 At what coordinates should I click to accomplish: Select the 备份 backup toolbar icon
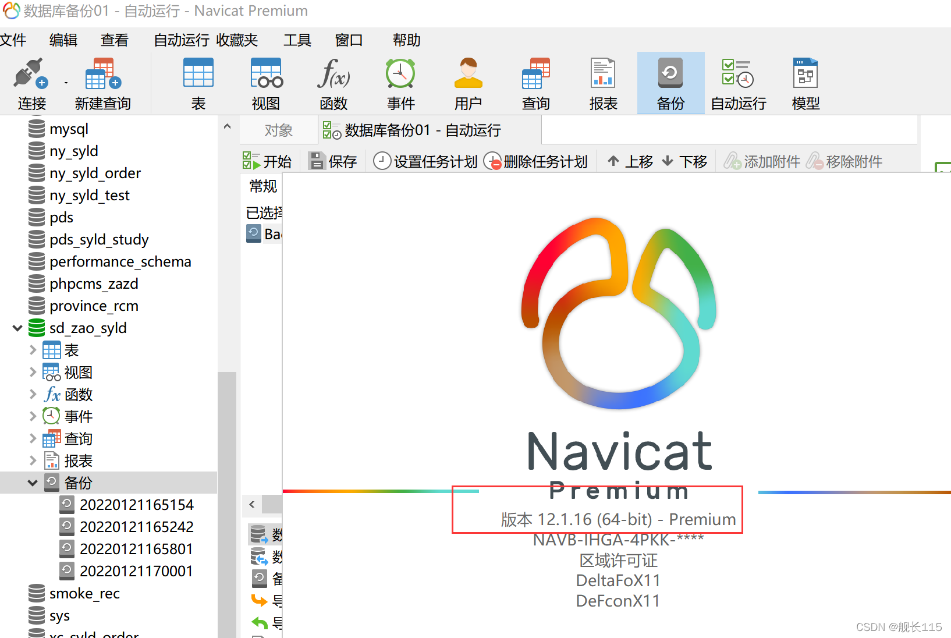(x=671, y=84)
